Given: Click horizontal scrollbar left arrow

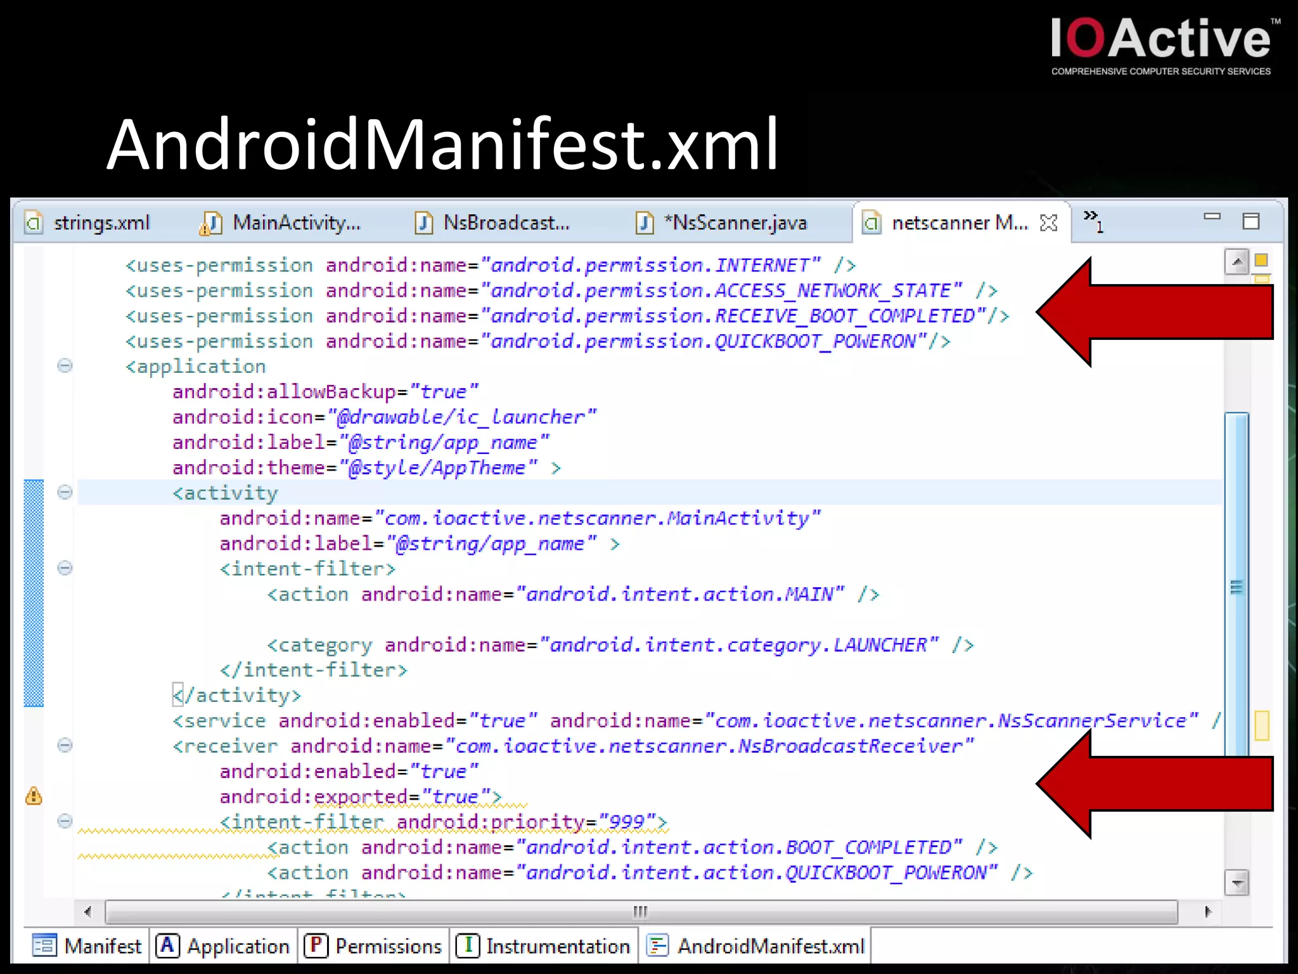Looking at the screenshot, I should pos(88,912).
